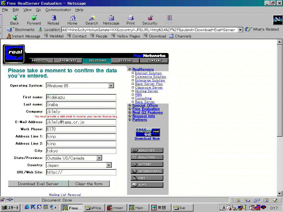Open the File menu
This screenshot has height=212, width=283.
(5, 10)
